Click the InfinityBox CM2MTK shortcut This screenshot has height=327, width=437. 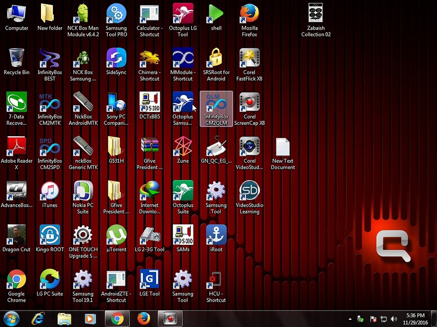tap(50, 109)
